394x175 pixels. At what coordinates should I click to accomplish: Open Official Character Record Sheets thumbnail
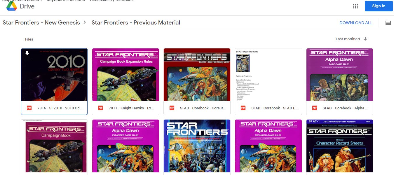pos(340,146)
